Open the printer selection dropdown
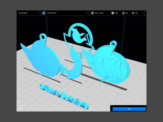The width and height of the screenshot is (163, 122). (29, 13)
